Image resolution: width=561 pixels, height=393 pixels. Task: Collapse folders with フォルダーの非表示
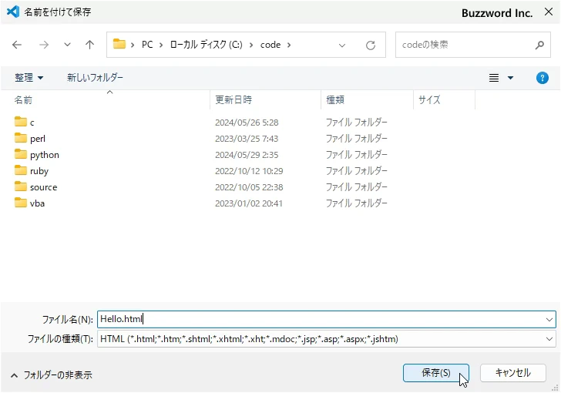(51, 375)
